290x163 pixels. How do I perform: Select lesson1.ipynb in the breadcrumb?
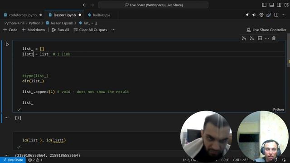[x=59, y=23]
